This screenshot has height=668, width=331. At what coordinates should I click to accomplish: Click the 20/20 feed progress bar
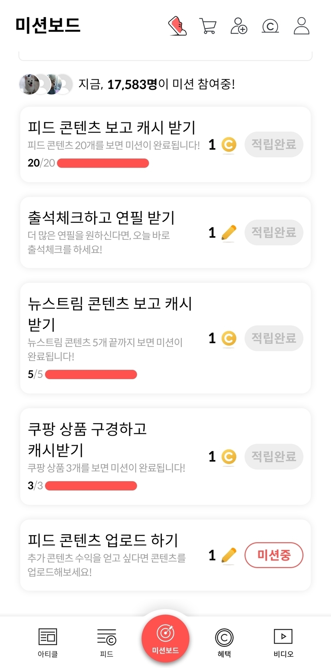click(103, 163)
